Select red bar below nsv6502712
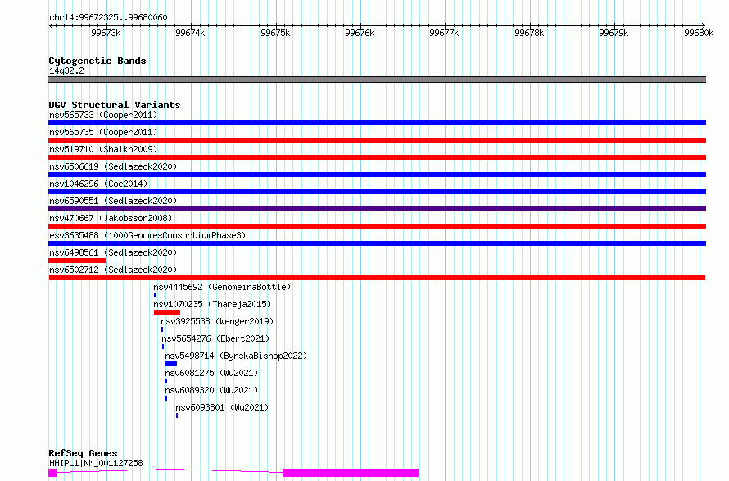 [377, 278]
